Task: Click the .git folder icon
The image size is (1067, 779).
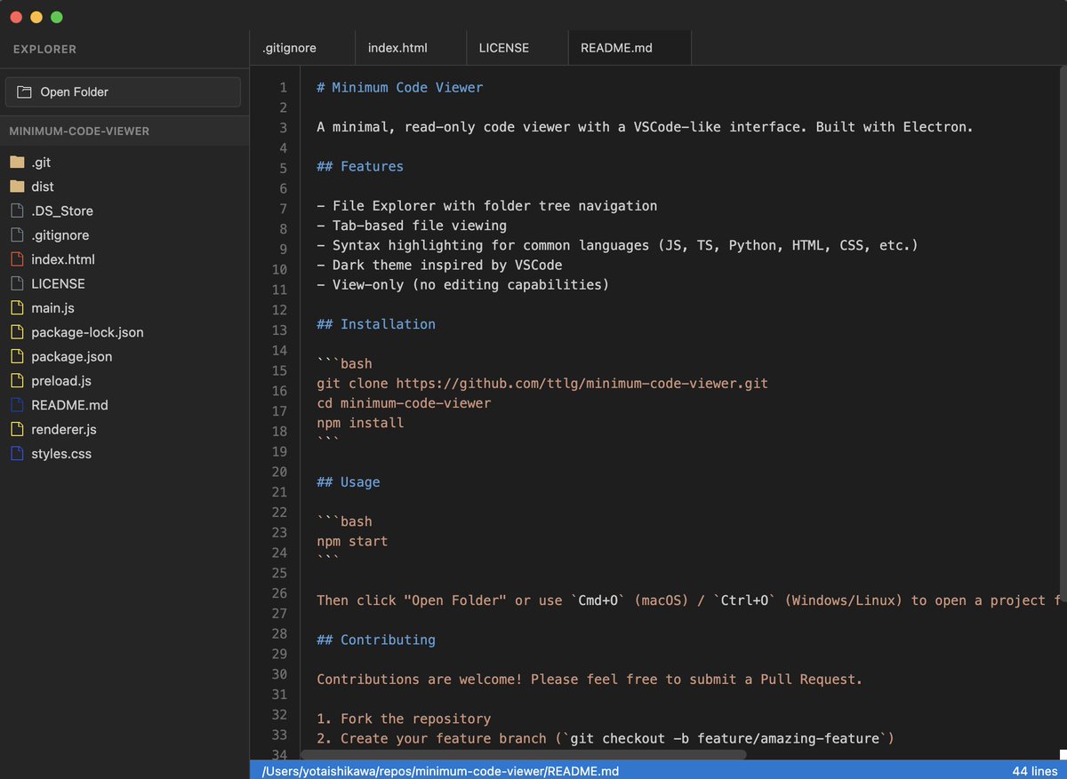Action: [x=20, y=162]
